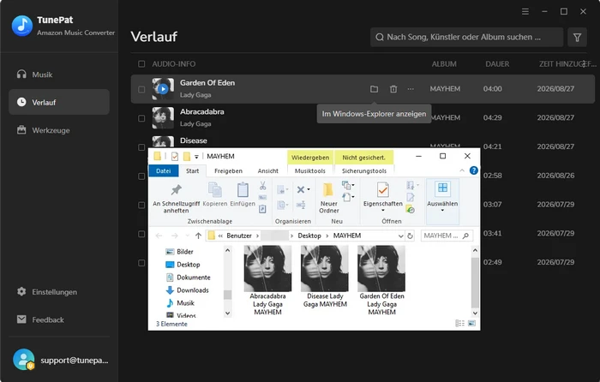The height and width of the screenshot is (382, 600).
Task: Click the copy path icon in Zwischenablage
Action: [262, 197]
